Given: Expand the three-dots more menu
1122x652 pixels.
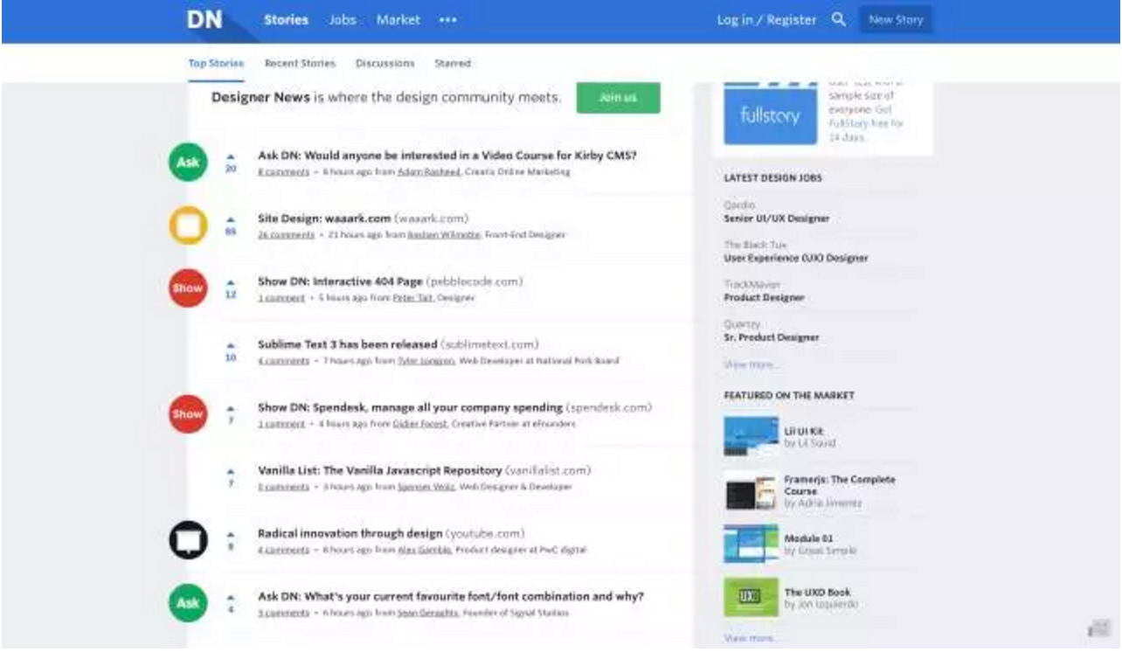Looking at the screenshot, I should point(448,20).
